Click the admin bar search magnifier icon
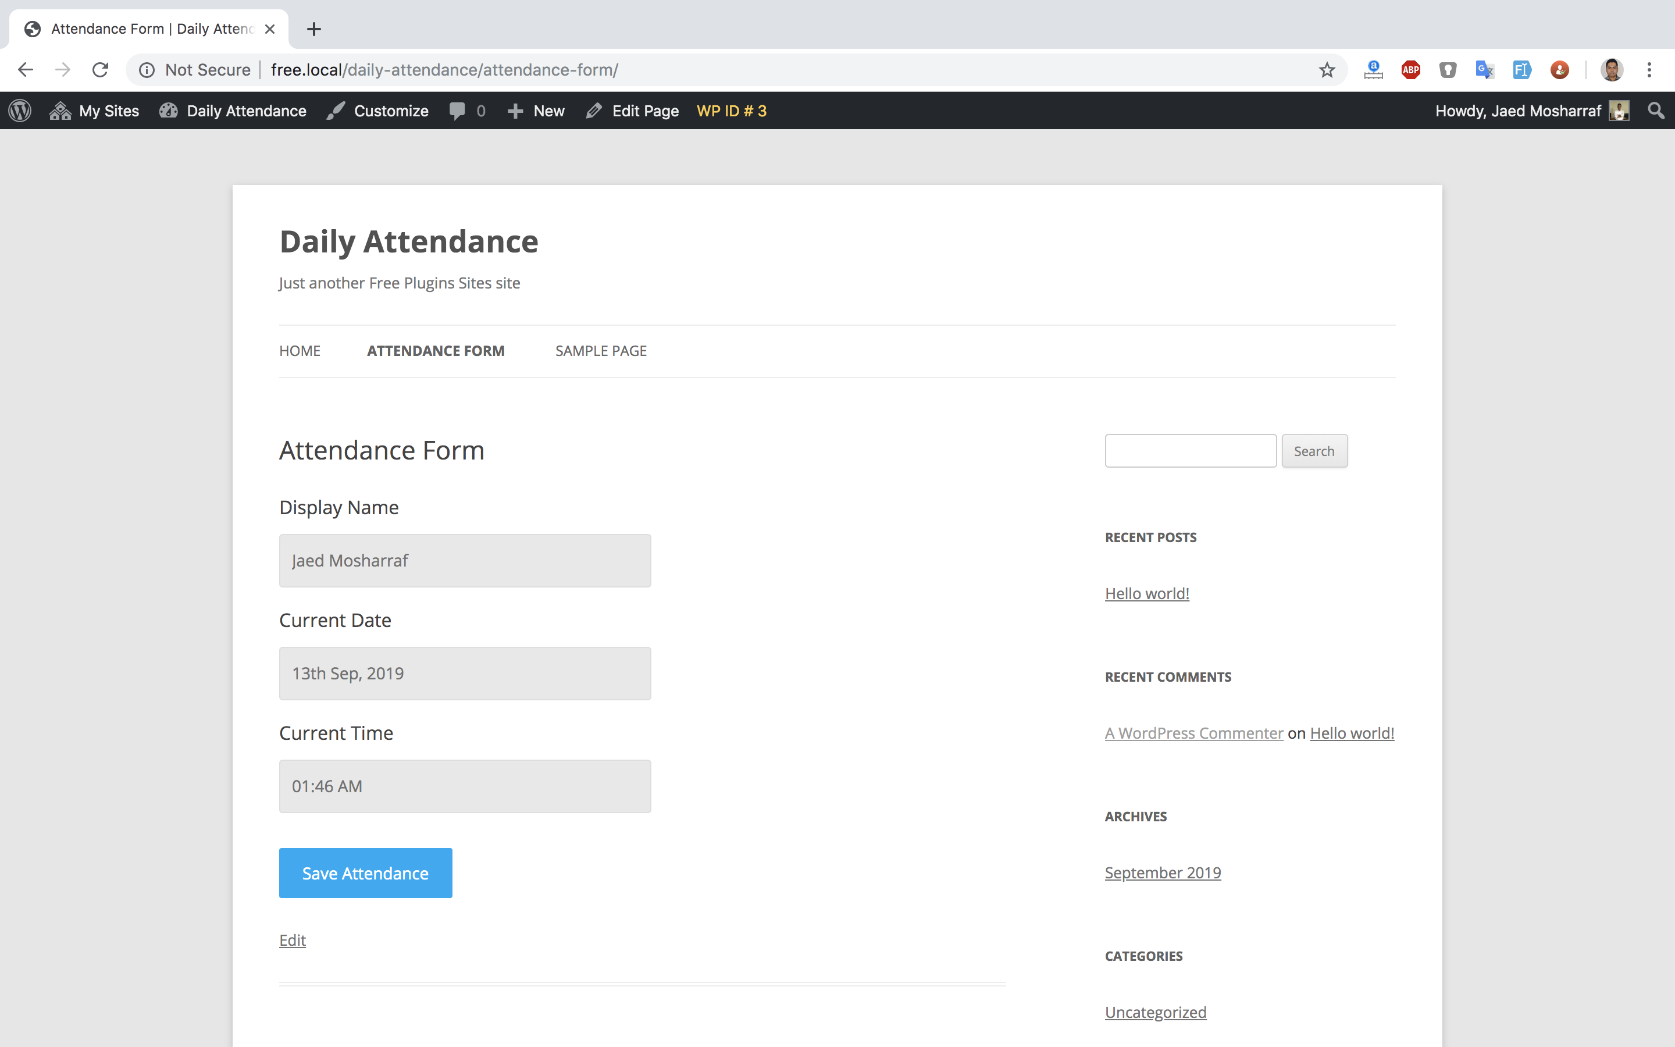The width and height of the screenshot is (1675, 1047). click(1656, 111)
